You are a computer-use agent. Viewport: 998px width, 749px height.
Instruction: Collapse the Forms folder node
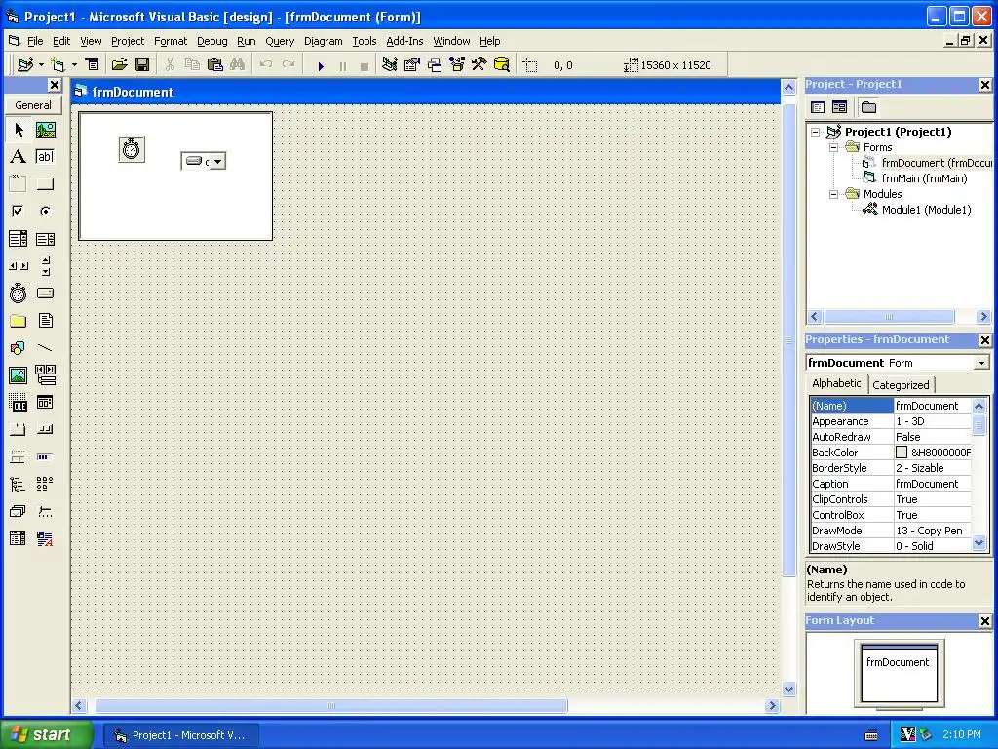pyautogui.click(x=834, y=147)
